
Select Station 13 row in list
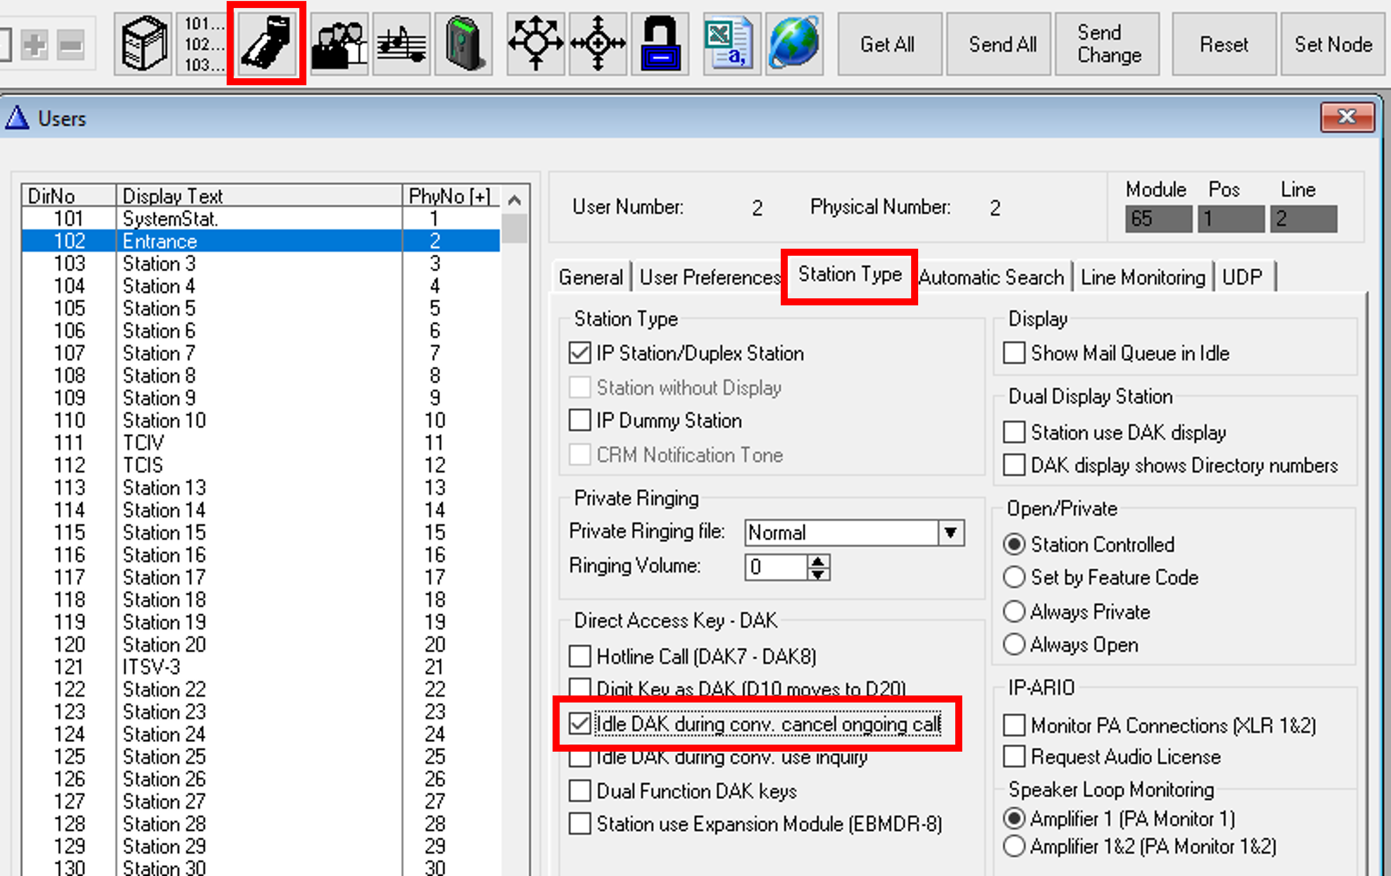[x=164, y=487]
